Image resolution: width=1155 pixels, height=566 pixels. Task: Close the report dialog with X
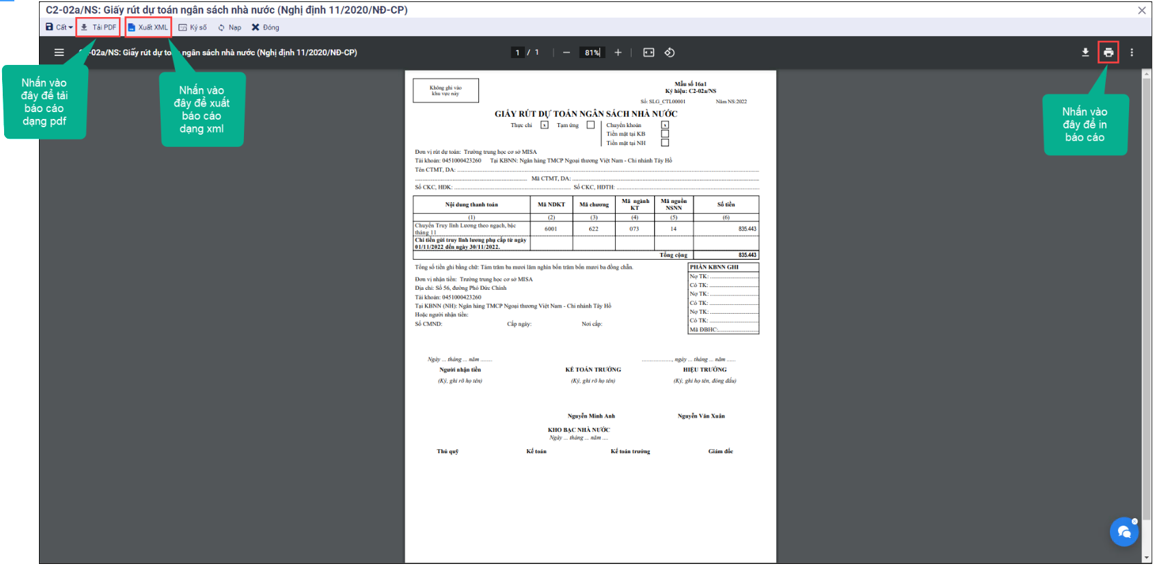tap(1142, 10)
